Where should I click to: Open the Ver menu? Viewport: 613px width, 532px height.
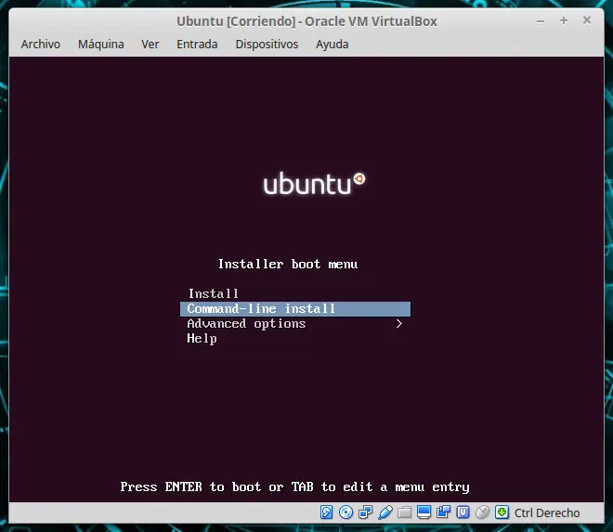pyautogui.click(x=150, y=45)
